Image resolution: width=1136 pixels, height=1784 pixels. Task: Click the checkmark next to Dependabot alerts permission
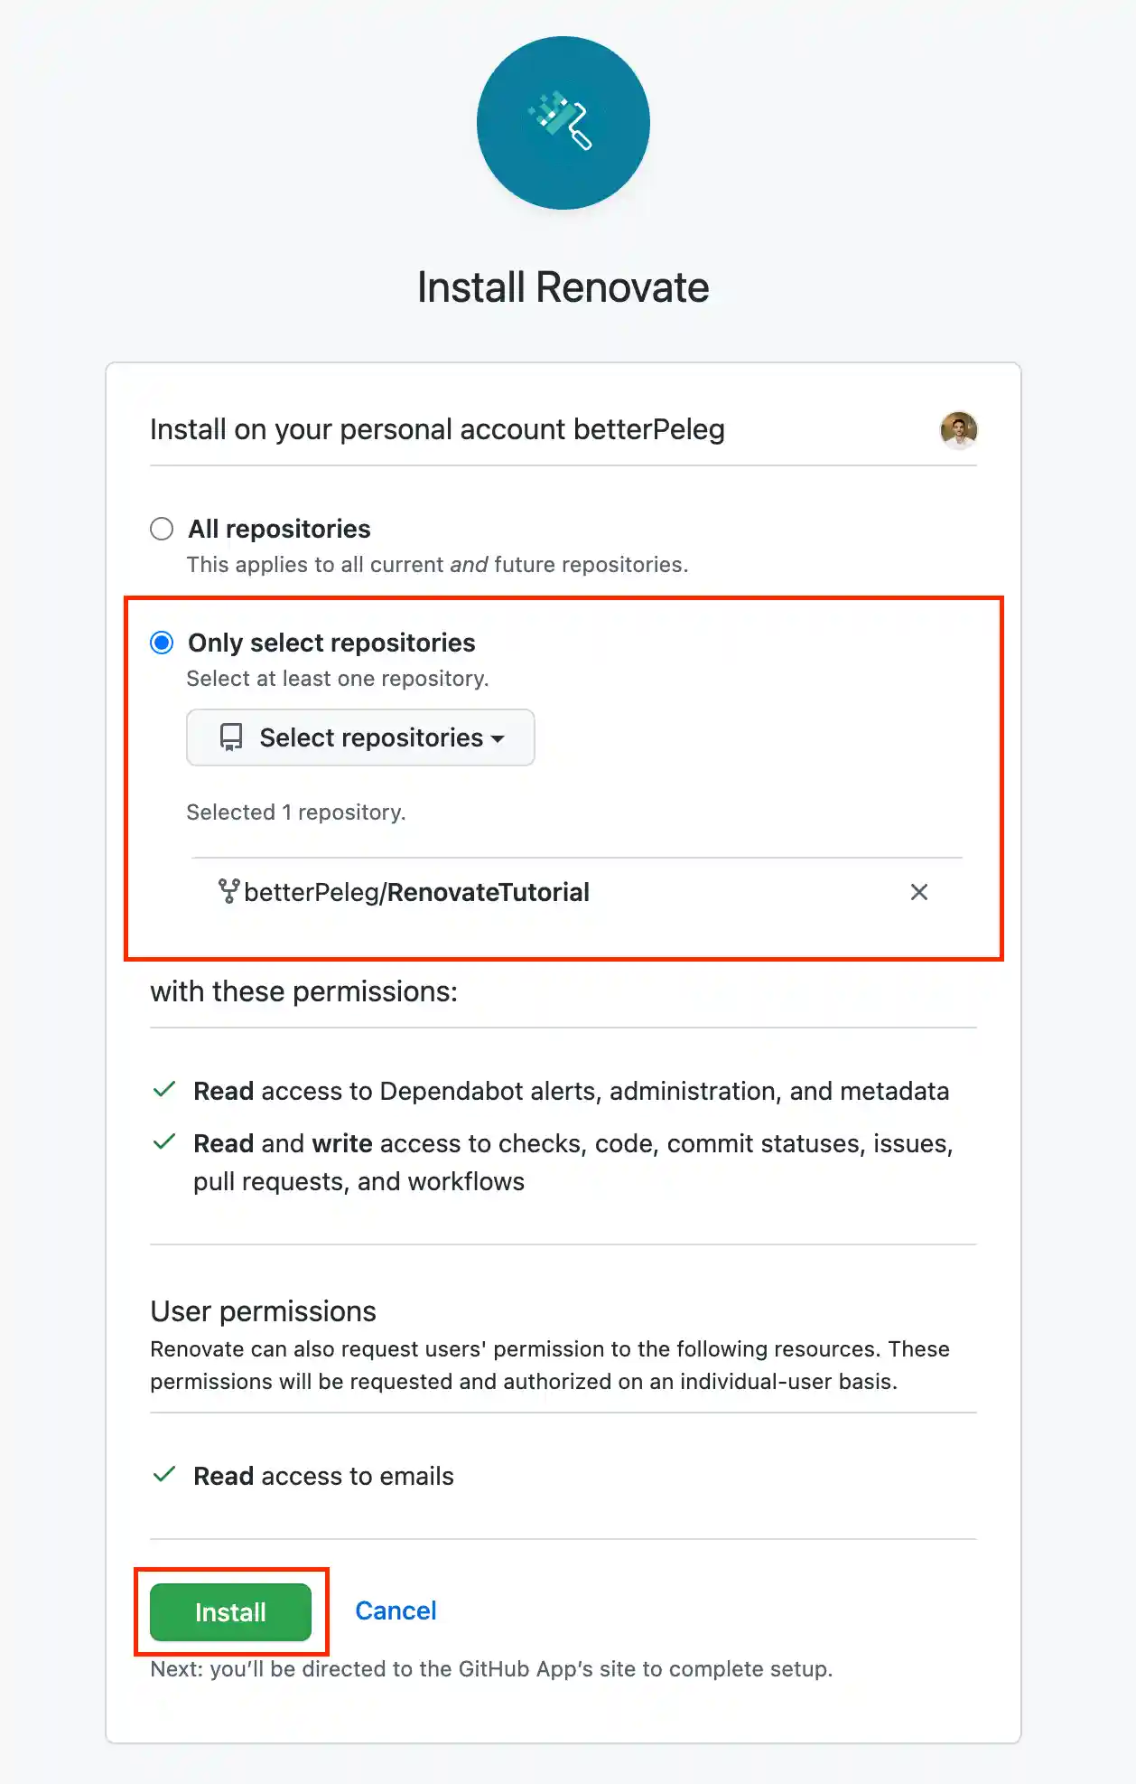click(x=163, y=1090)
